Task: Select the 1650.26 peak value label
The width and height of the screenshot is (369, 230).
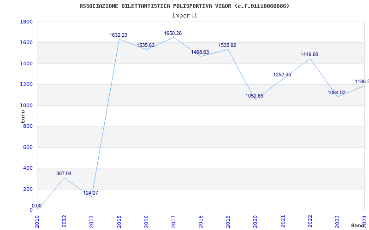Action: pos(173,33)
